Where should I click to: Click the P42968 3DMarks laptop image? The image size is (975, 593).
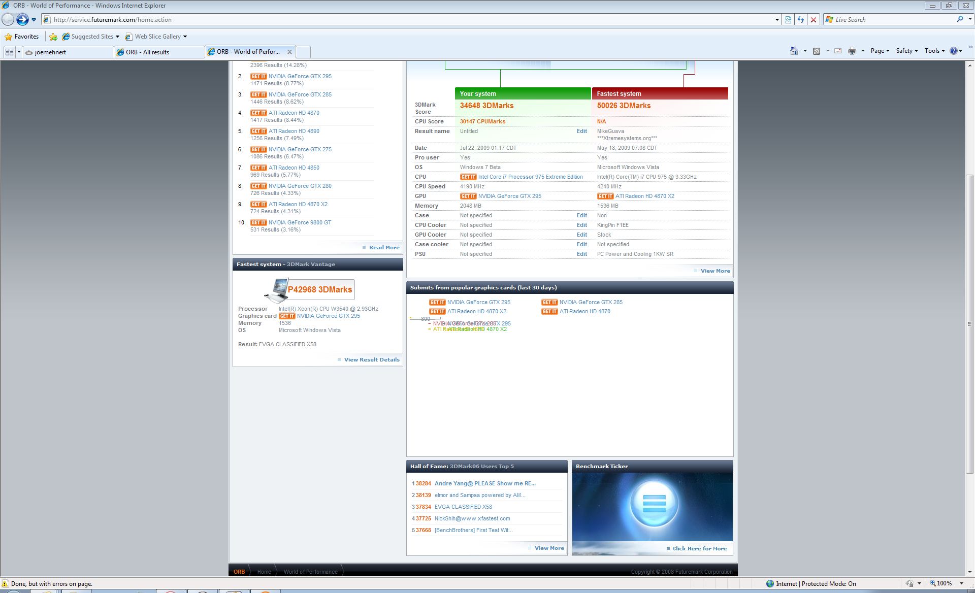(x=277, y=290)
